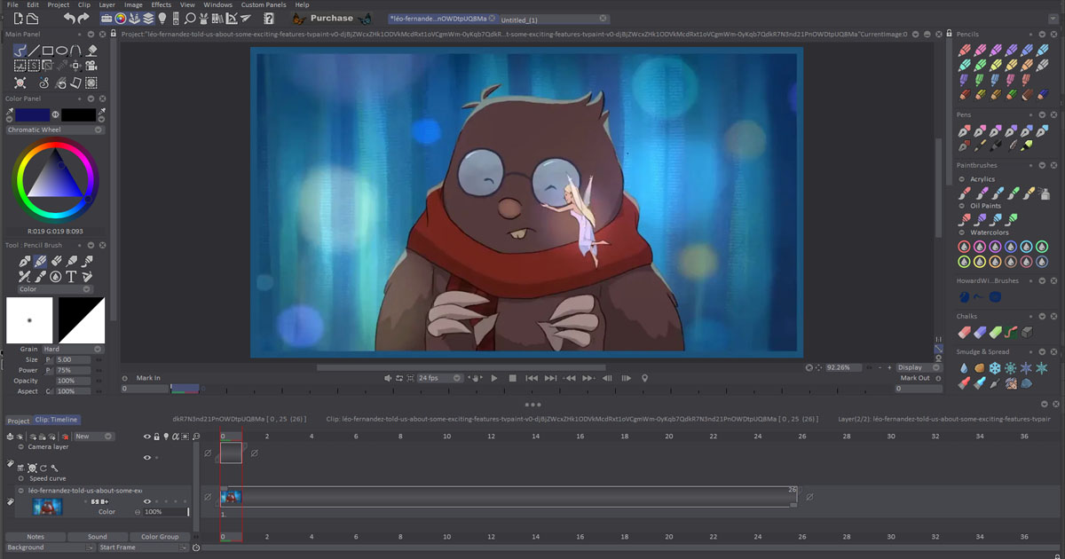Viewport: 1065px width, 559px height.
Task: Select the wrench icon above Speed curve
Action: point(55,468)
